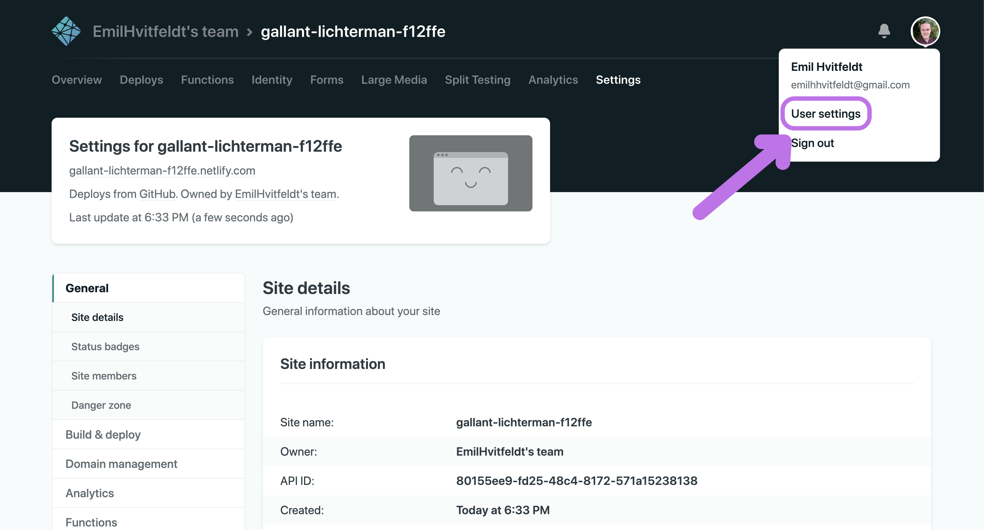Viewport: 984px width, 530px height.
Task: Open Analytics in the settings sidebar
Action: pyautogui.click(x=148, y=493)
